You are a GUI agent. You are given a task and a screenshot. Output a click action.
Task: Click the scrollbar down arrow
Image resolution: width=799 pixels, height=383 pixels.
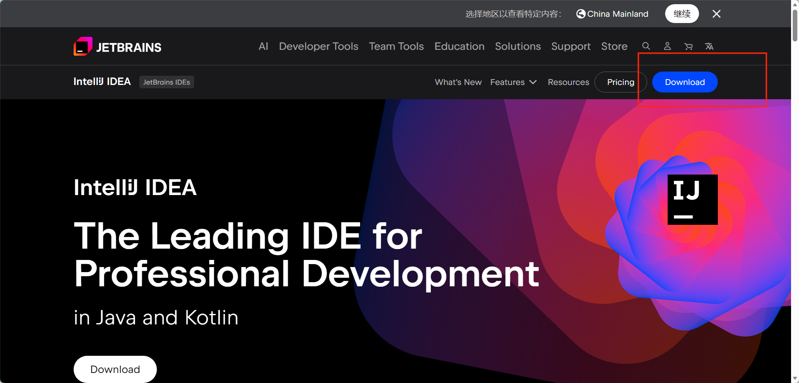point(795,379)
